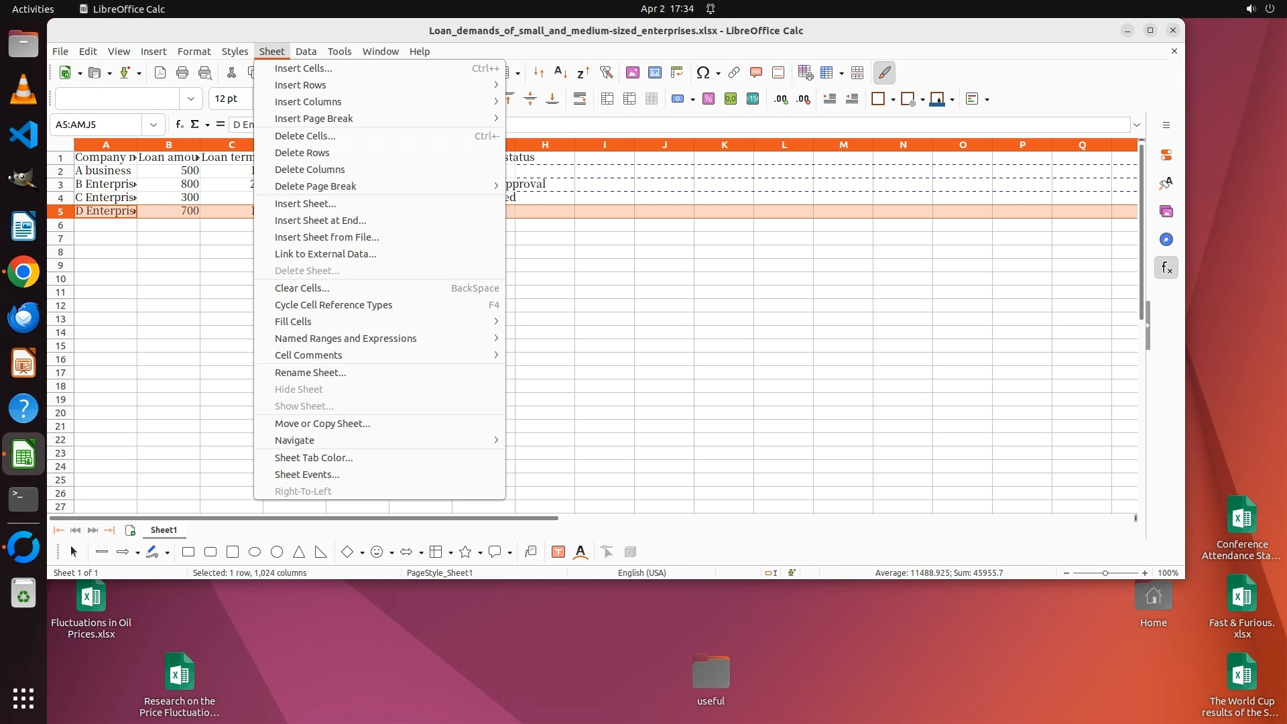This screenshot has width=1287, height=724.
Task: Click the Add Decimal Place icon
Action: pos(781,99)
